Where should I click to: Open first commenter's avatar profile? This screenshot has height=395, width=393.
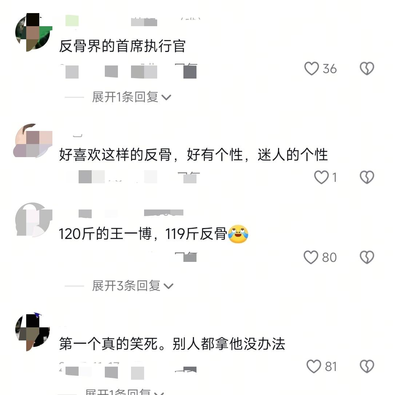33,32
